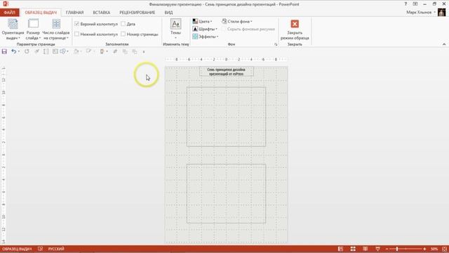Open Reading view from status bar
This screenshot has width=449, height=253.
coord(365,249)
